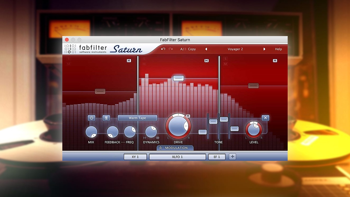Click the white M marker in the high band
The height and width of the screenshot is (197, 350).
tap(275, 60)
